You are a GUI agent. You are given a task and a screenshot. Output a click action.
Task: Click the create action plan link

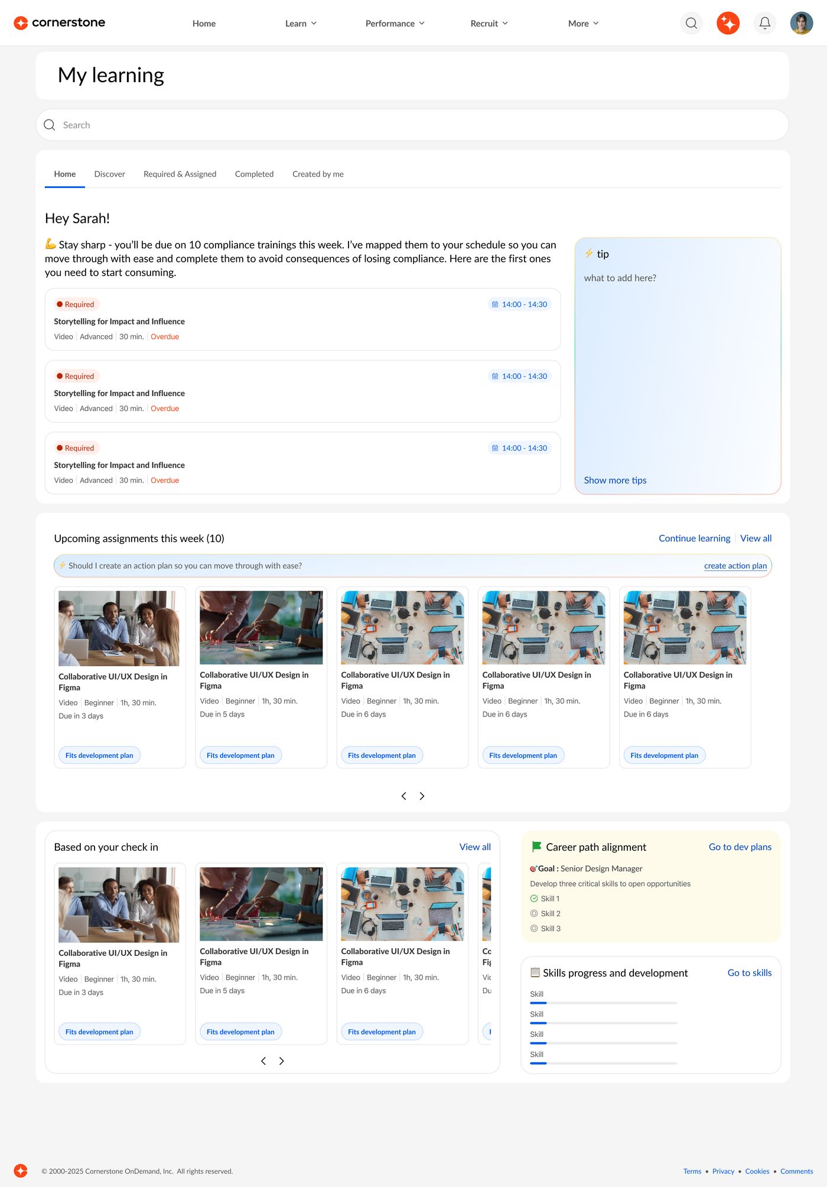[x=735, y=566]
